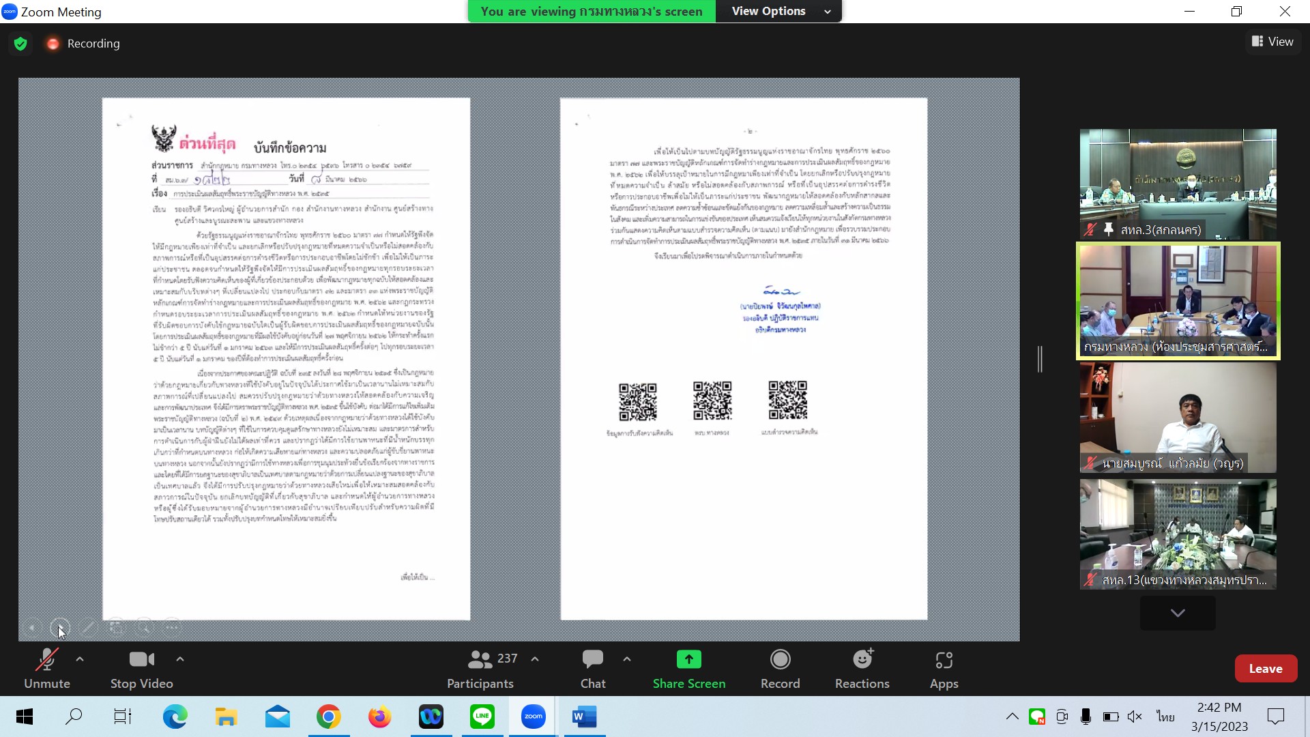Screen dimensions: 1310x737
Task: Click the green encryption shield icon
Action: click(20, 44)
